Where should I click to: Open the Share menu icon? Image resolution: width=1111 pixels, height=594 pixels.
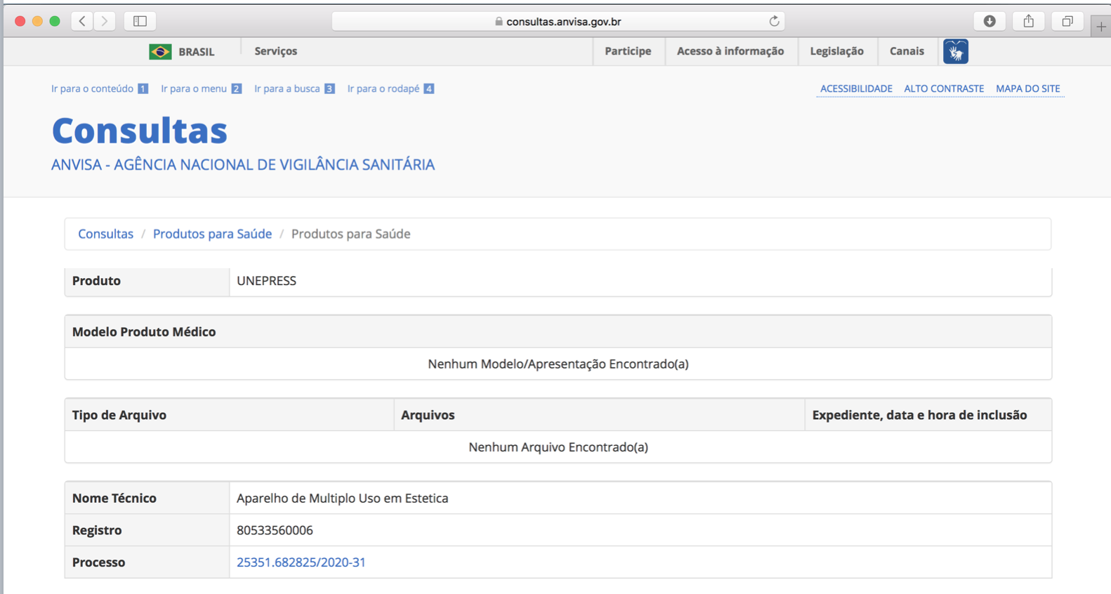tap(1029, 21)
